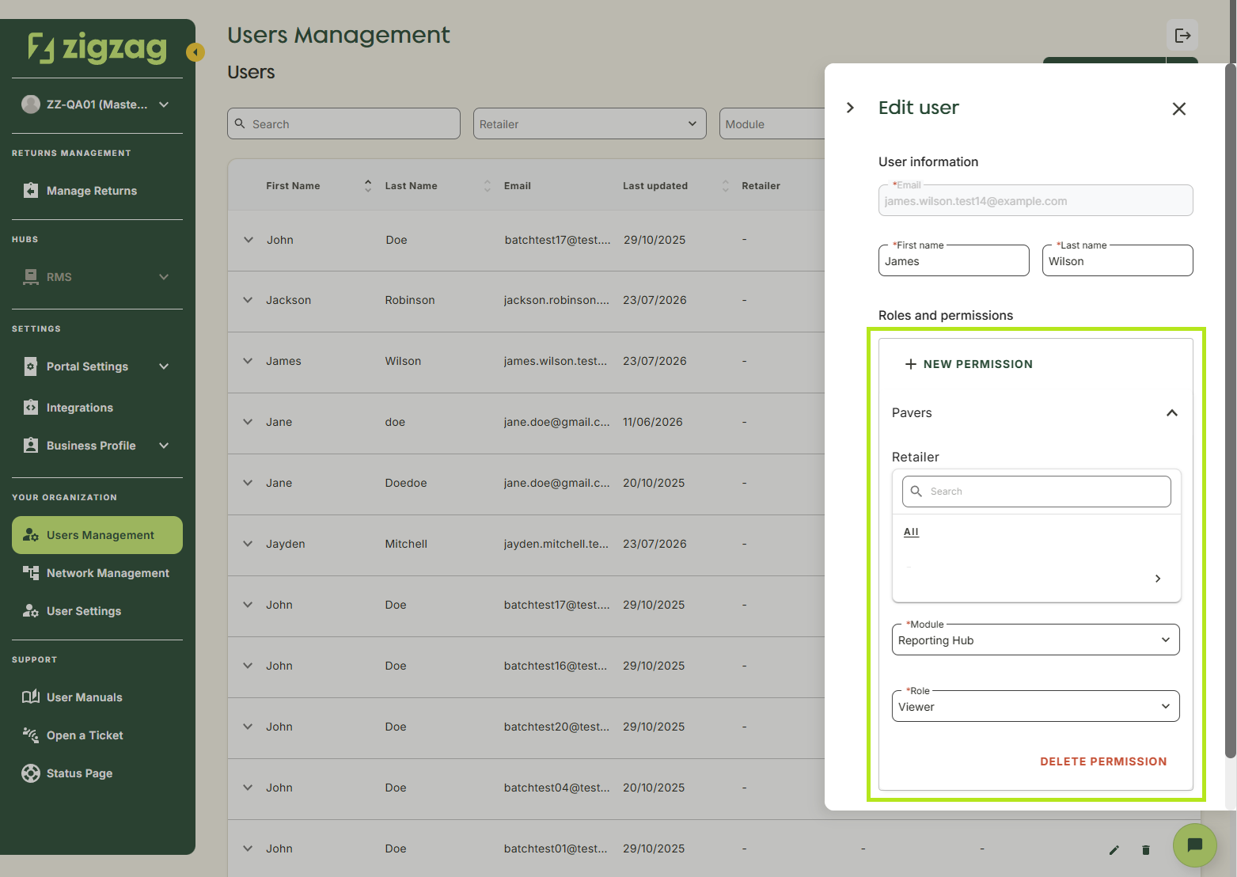Select Users Management in sidebar
This screenshot has width=1237, height=877.
(97, 535)
